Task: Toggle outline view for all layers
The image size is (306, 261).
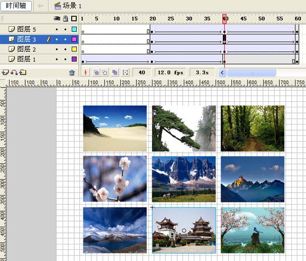Action: coord(74,19)
